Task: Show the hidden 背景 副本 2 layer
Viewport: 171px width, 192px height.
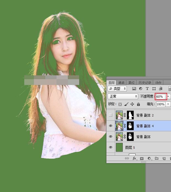Action: (111, 115)
